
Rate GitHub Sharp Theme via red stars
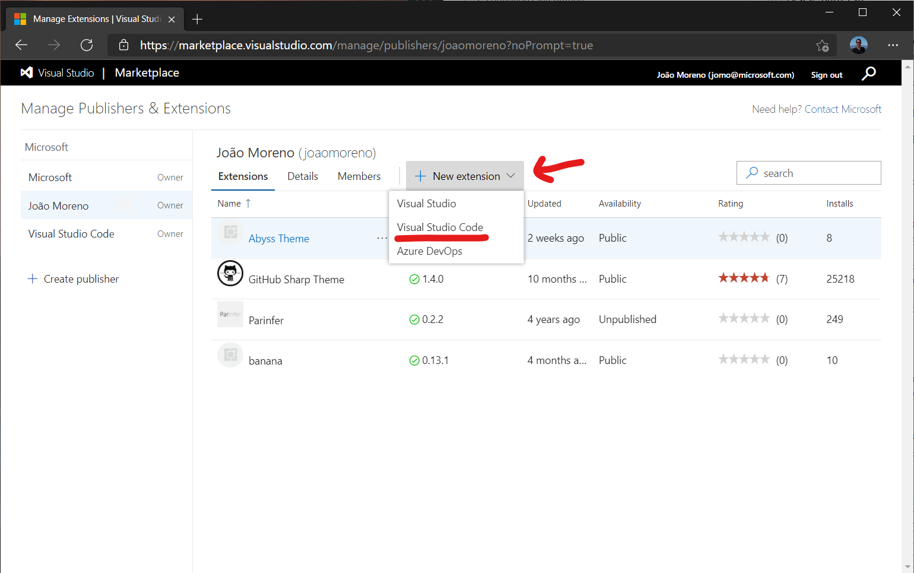click(x=743, y=278)
